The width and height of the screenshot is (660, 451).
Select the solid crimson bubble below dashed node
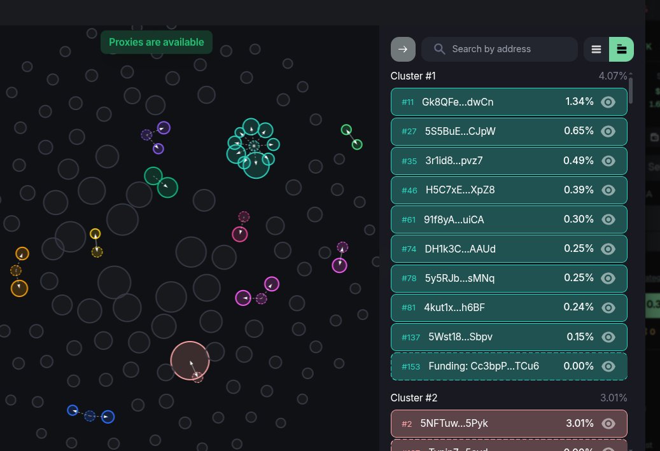[240, 234]
